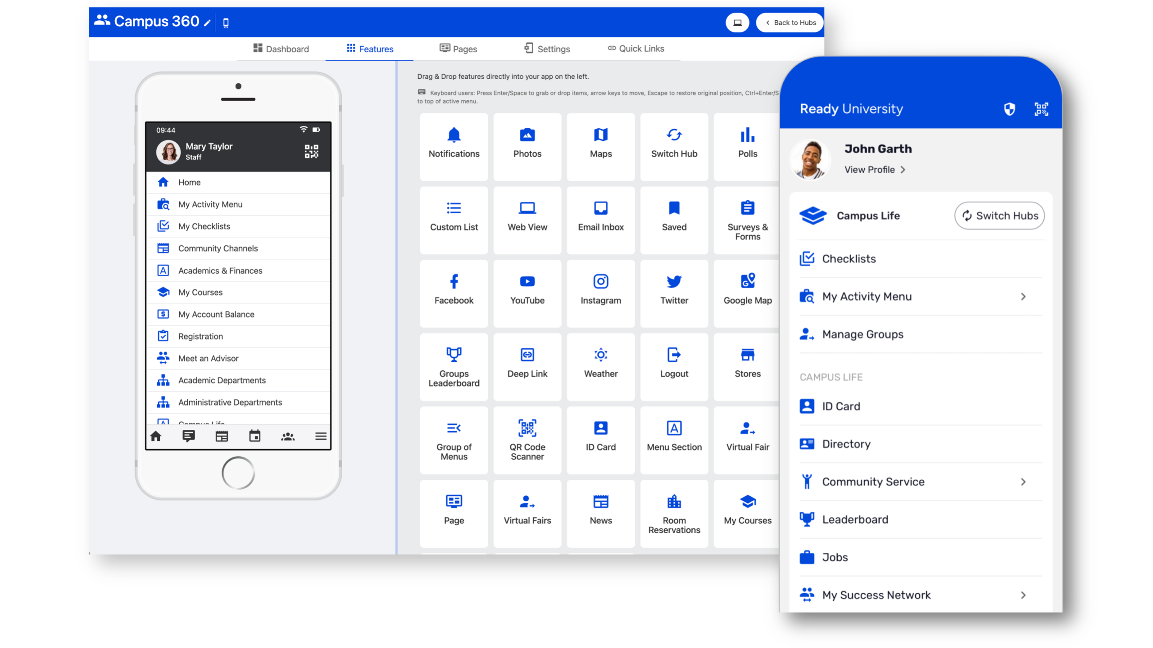Click the edit pencil next to Campus 360

coord(207,23)
